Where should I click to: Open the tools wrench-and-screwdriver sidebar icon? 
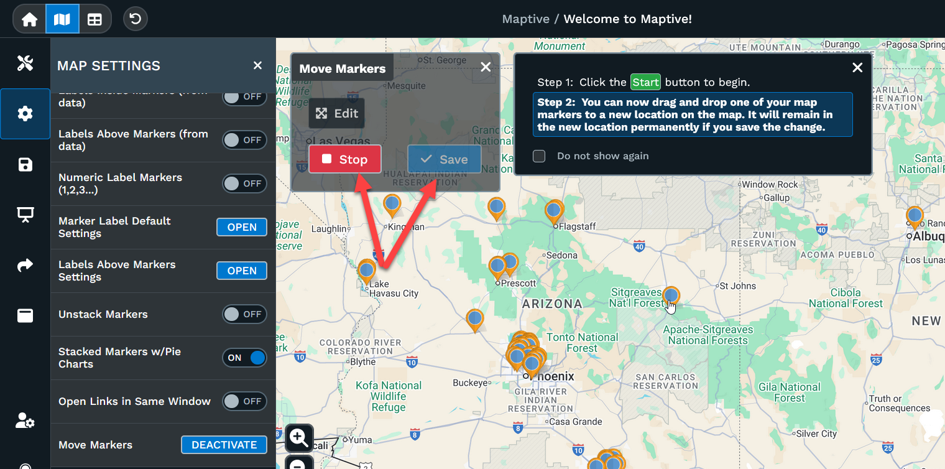[25, 63]
